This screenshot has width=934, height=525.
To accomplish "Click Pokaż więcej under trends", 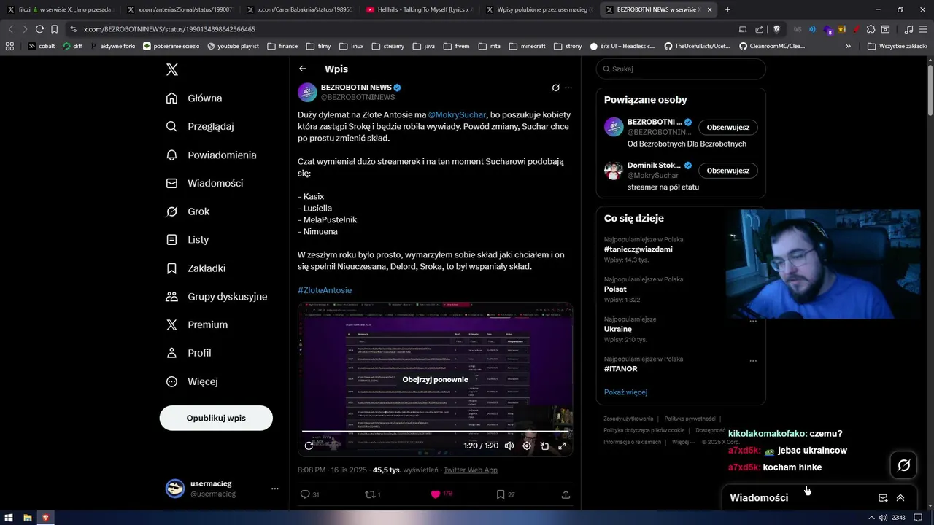I will (x=625, y=392).
